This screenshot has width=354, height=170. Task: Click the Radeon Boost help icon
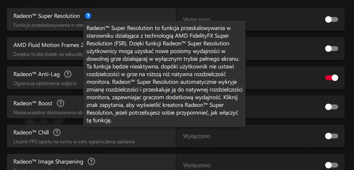point(60,103)
